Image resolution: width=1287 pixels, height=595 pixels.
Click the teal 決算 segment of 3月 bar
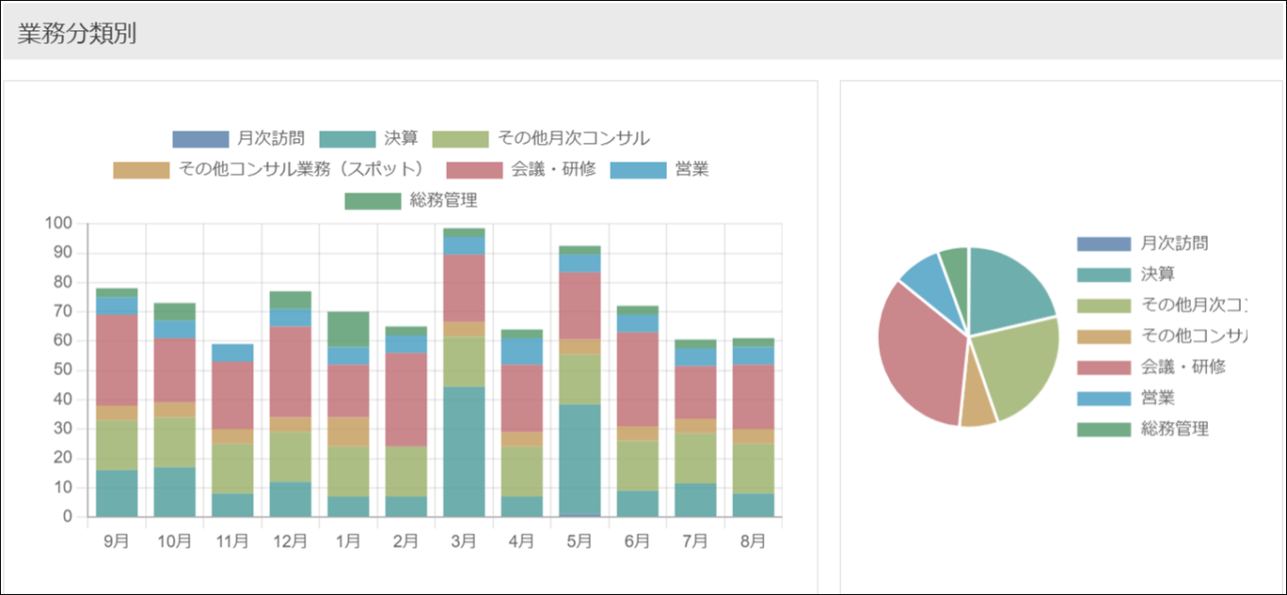tap(465, 451)
